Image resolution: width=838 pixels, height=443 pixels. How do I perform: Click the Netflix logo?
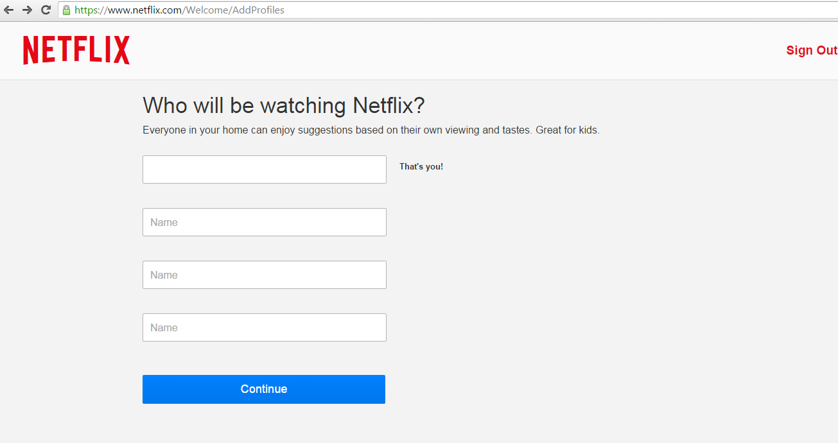coord(76,50)
